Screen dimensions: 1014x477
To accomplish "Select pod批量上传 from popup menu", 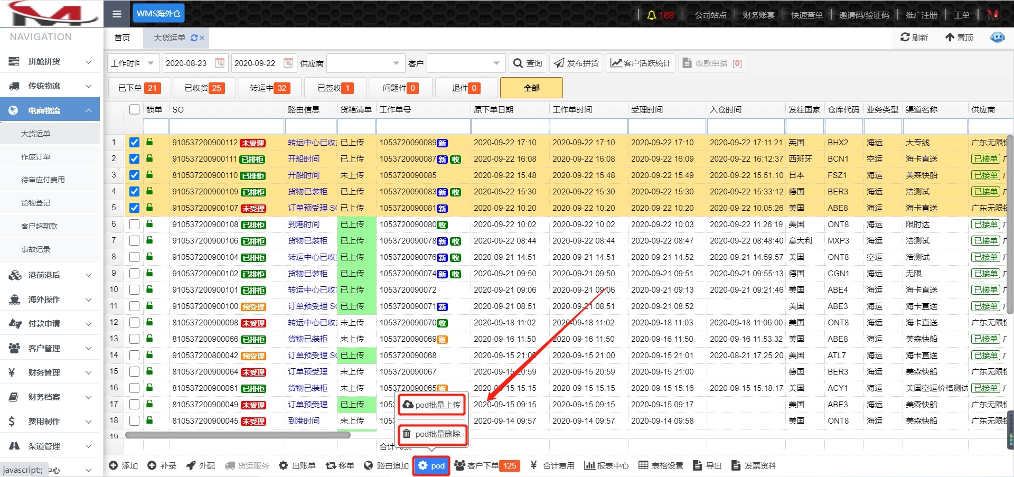I will [x=432, y=405].
